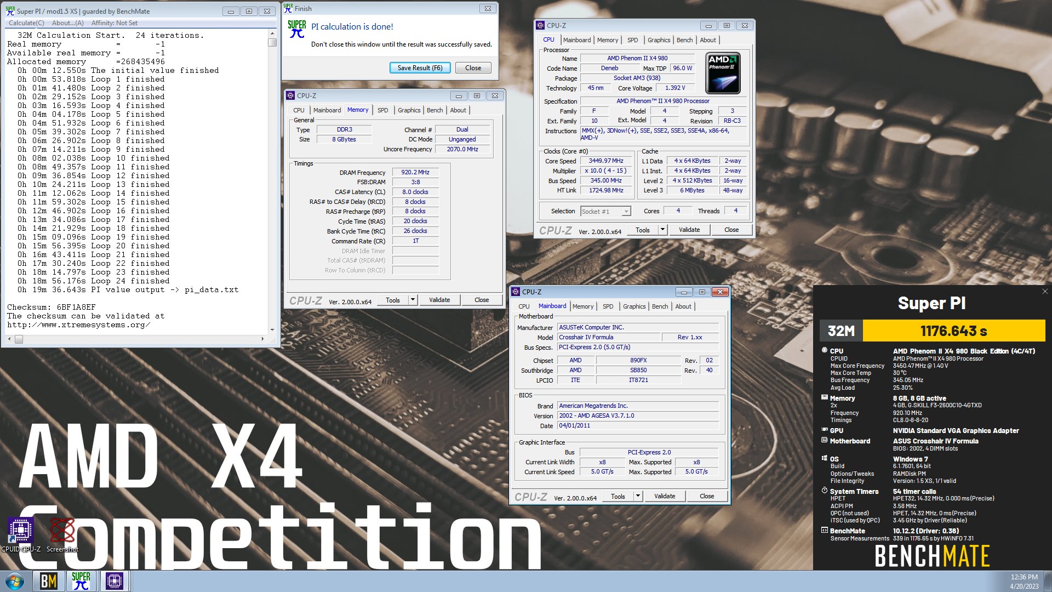This screenshot has width=1052, height=592.
Task: Open Tools dropdown arrow in CPU-Z CPU window
Action: tap(662, 230)
